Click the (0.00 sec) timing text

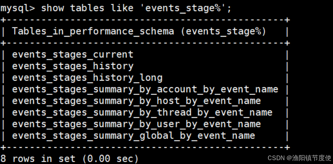(x=110, y=159)
